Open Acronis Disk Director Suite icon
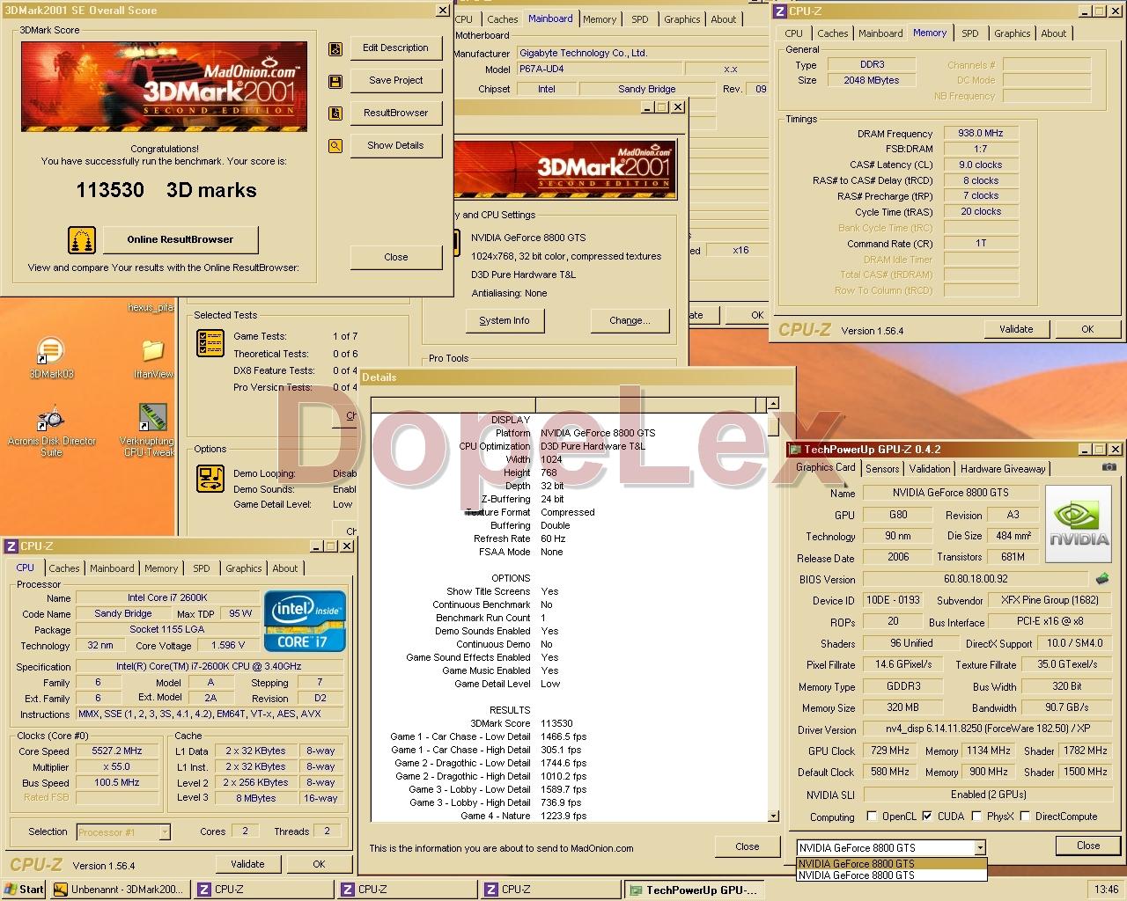The image size is (1127, 901). click(x=51, y=419)
